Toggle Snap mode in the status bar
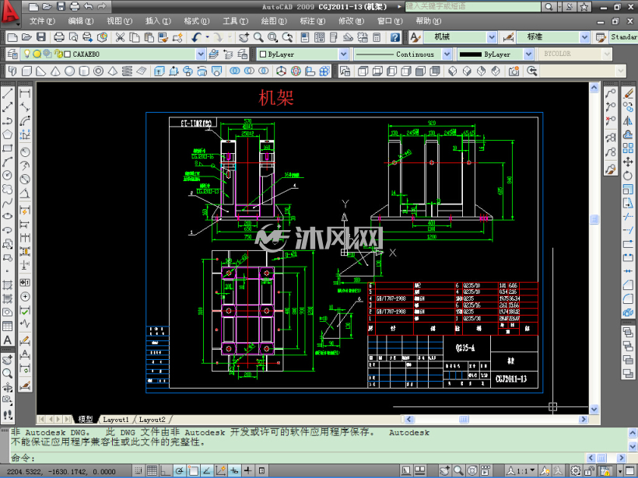The width and height of the screenshot is (638, 478). [x=138, y=471]
